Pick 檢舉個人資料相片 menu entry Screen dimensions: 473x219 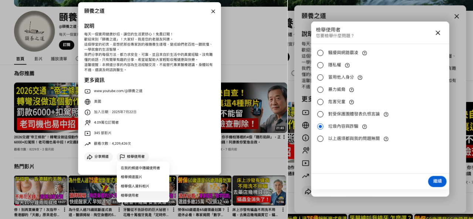tap(135, 186)
